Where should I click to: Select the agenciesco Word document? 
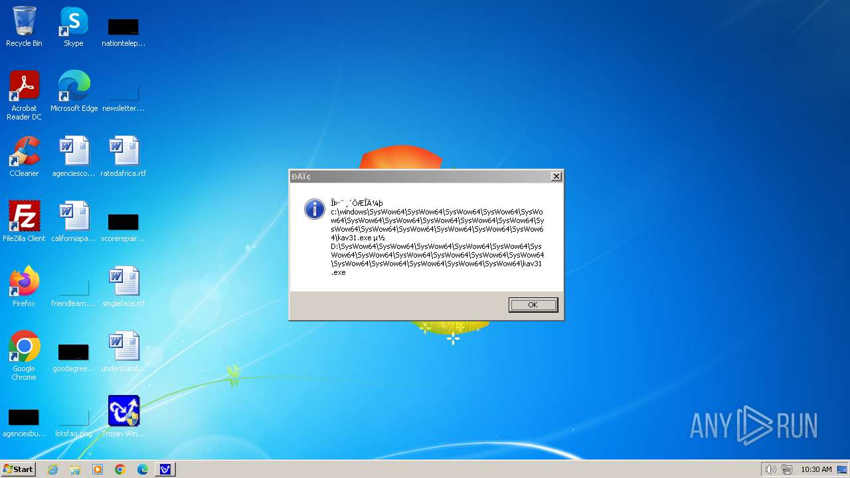coord(74,157)
